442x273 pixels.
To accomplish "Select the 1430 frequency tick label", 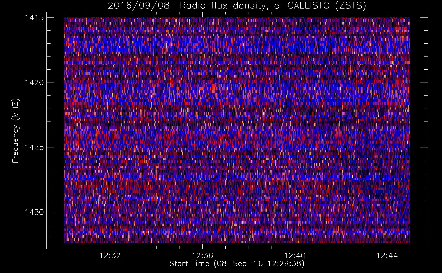I will click(x=34, y=212).
